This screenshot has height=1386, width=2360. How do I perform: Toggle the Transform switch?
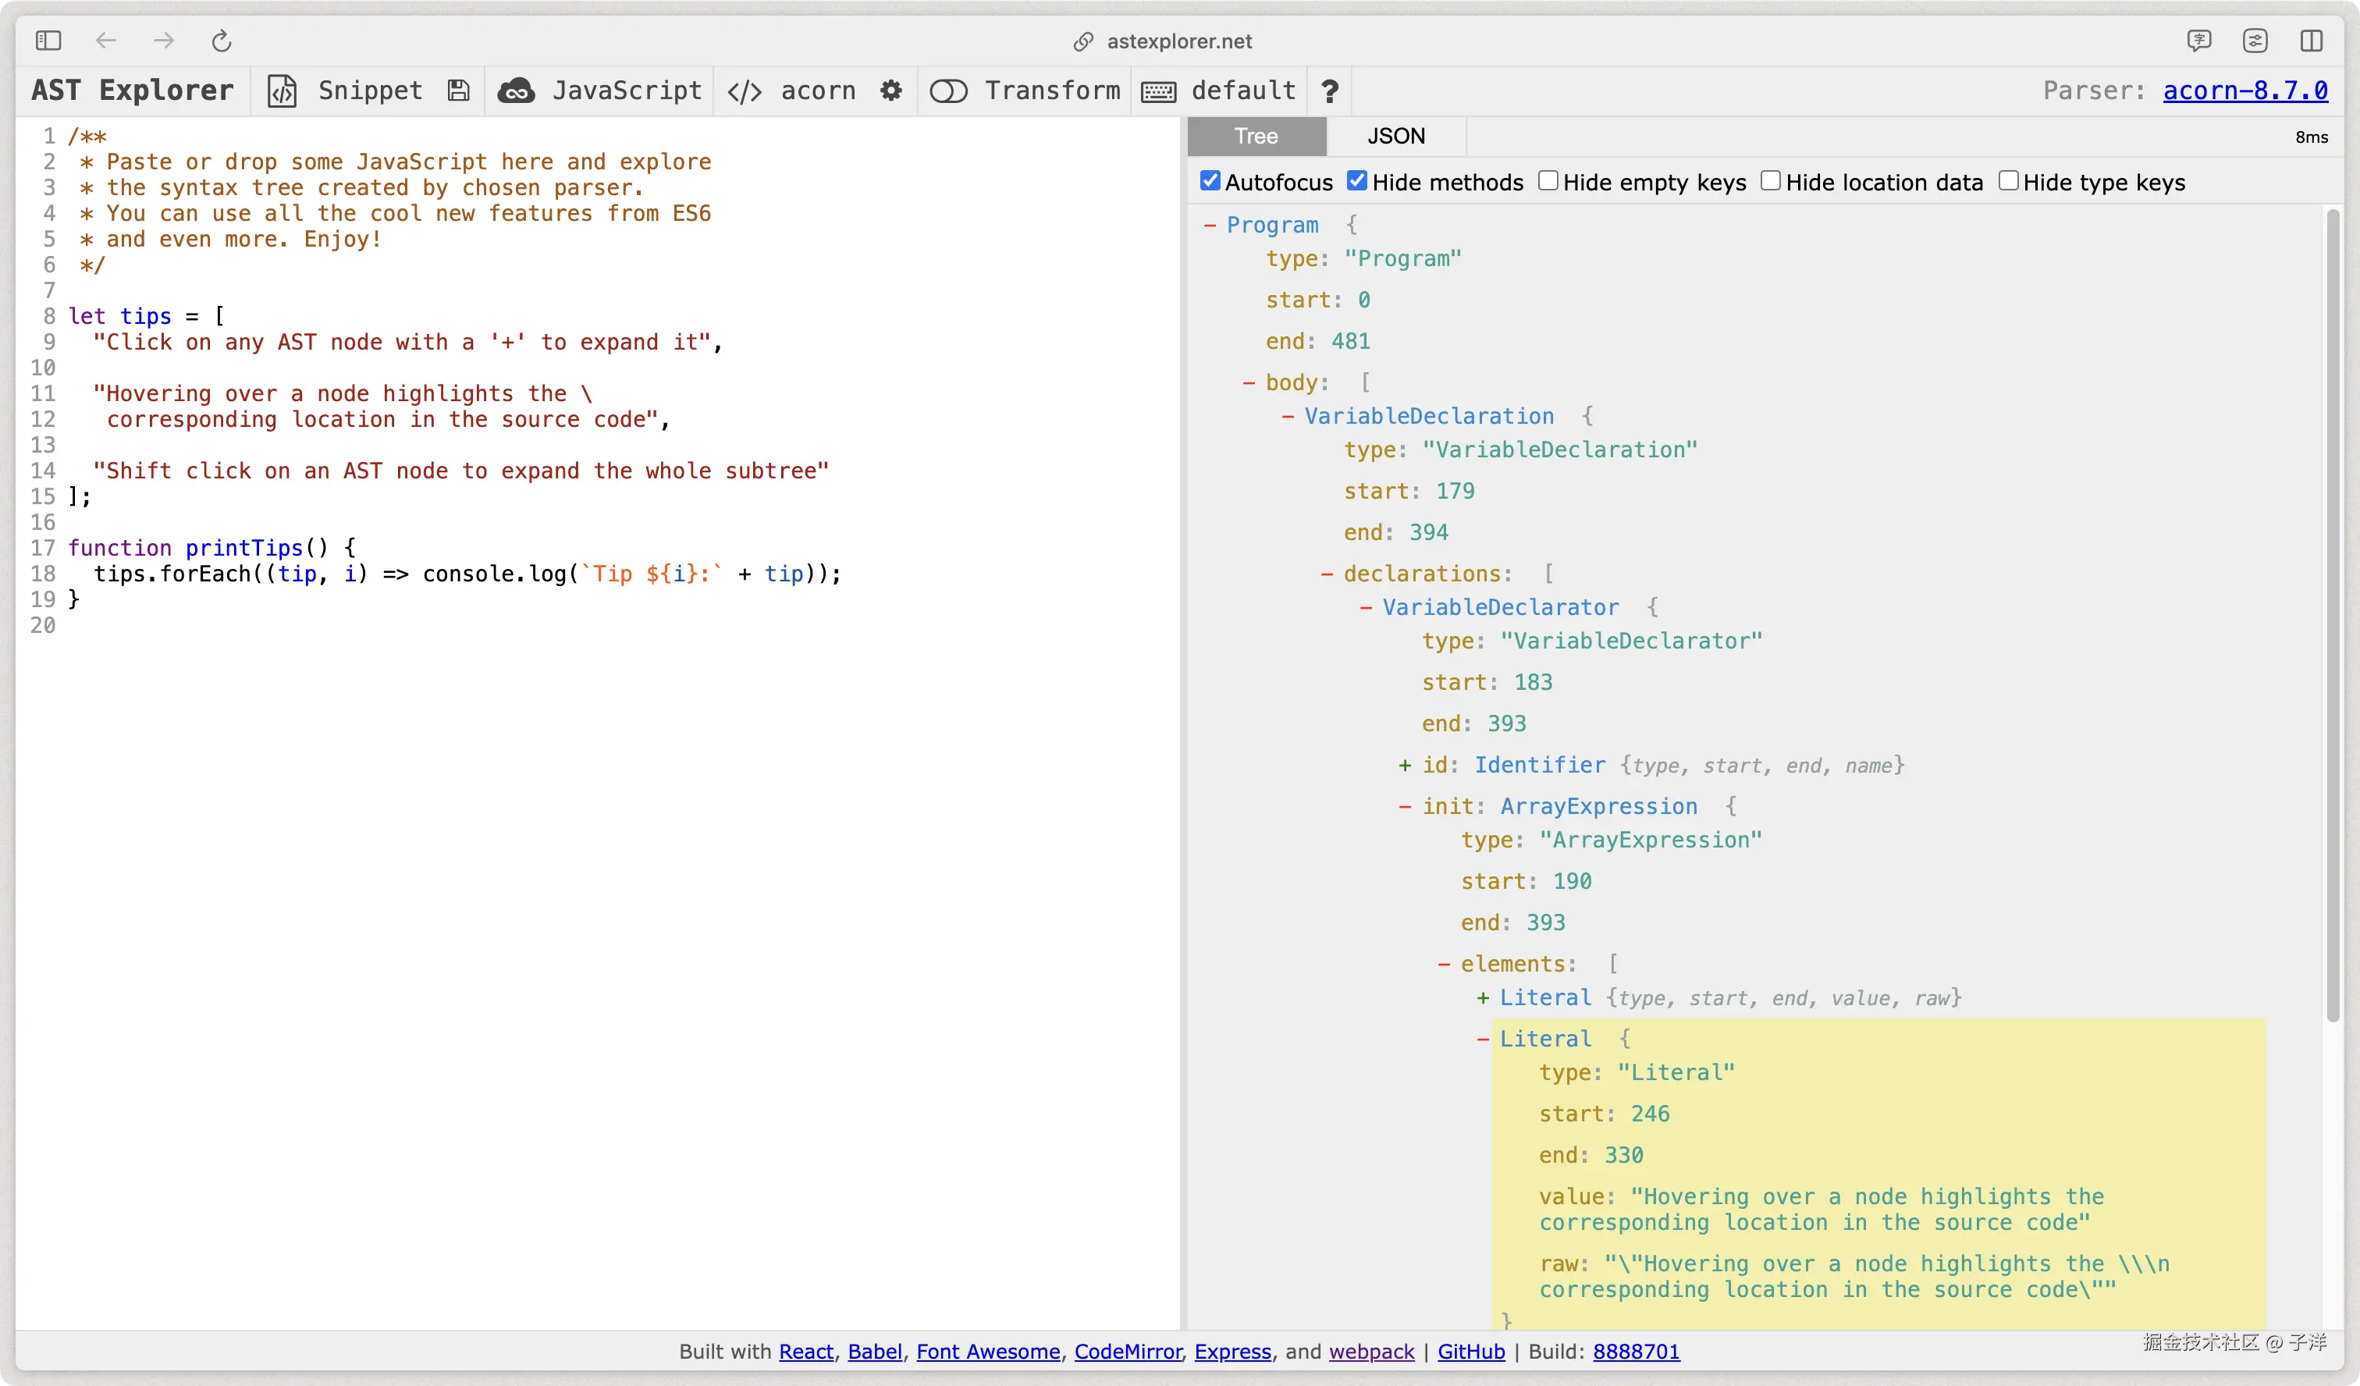tap(947, 91)
